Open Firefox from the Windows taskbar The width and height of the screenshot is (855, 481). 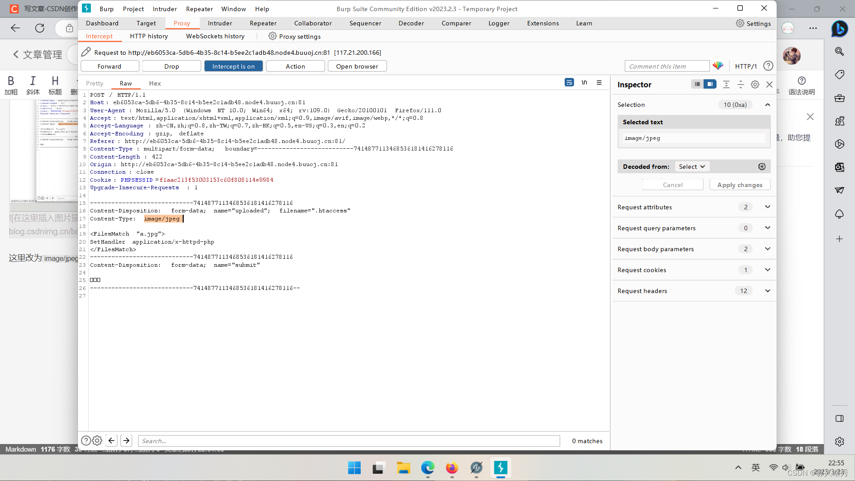click(x=452, y=468)
